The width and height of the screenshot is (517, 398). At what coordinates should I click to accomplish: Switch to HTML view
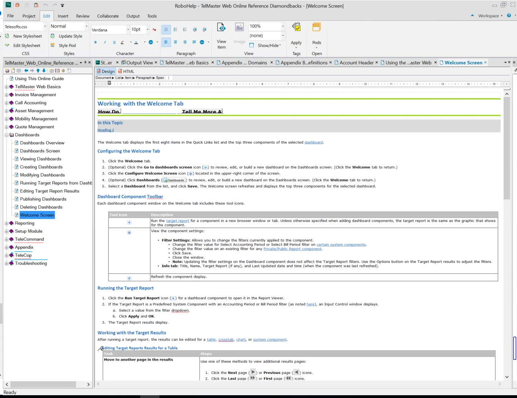(x=126, y=71)
